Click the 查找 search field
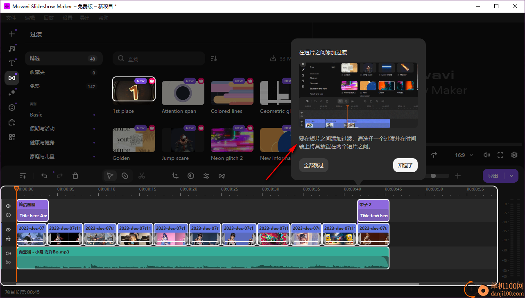 point(159,59)
